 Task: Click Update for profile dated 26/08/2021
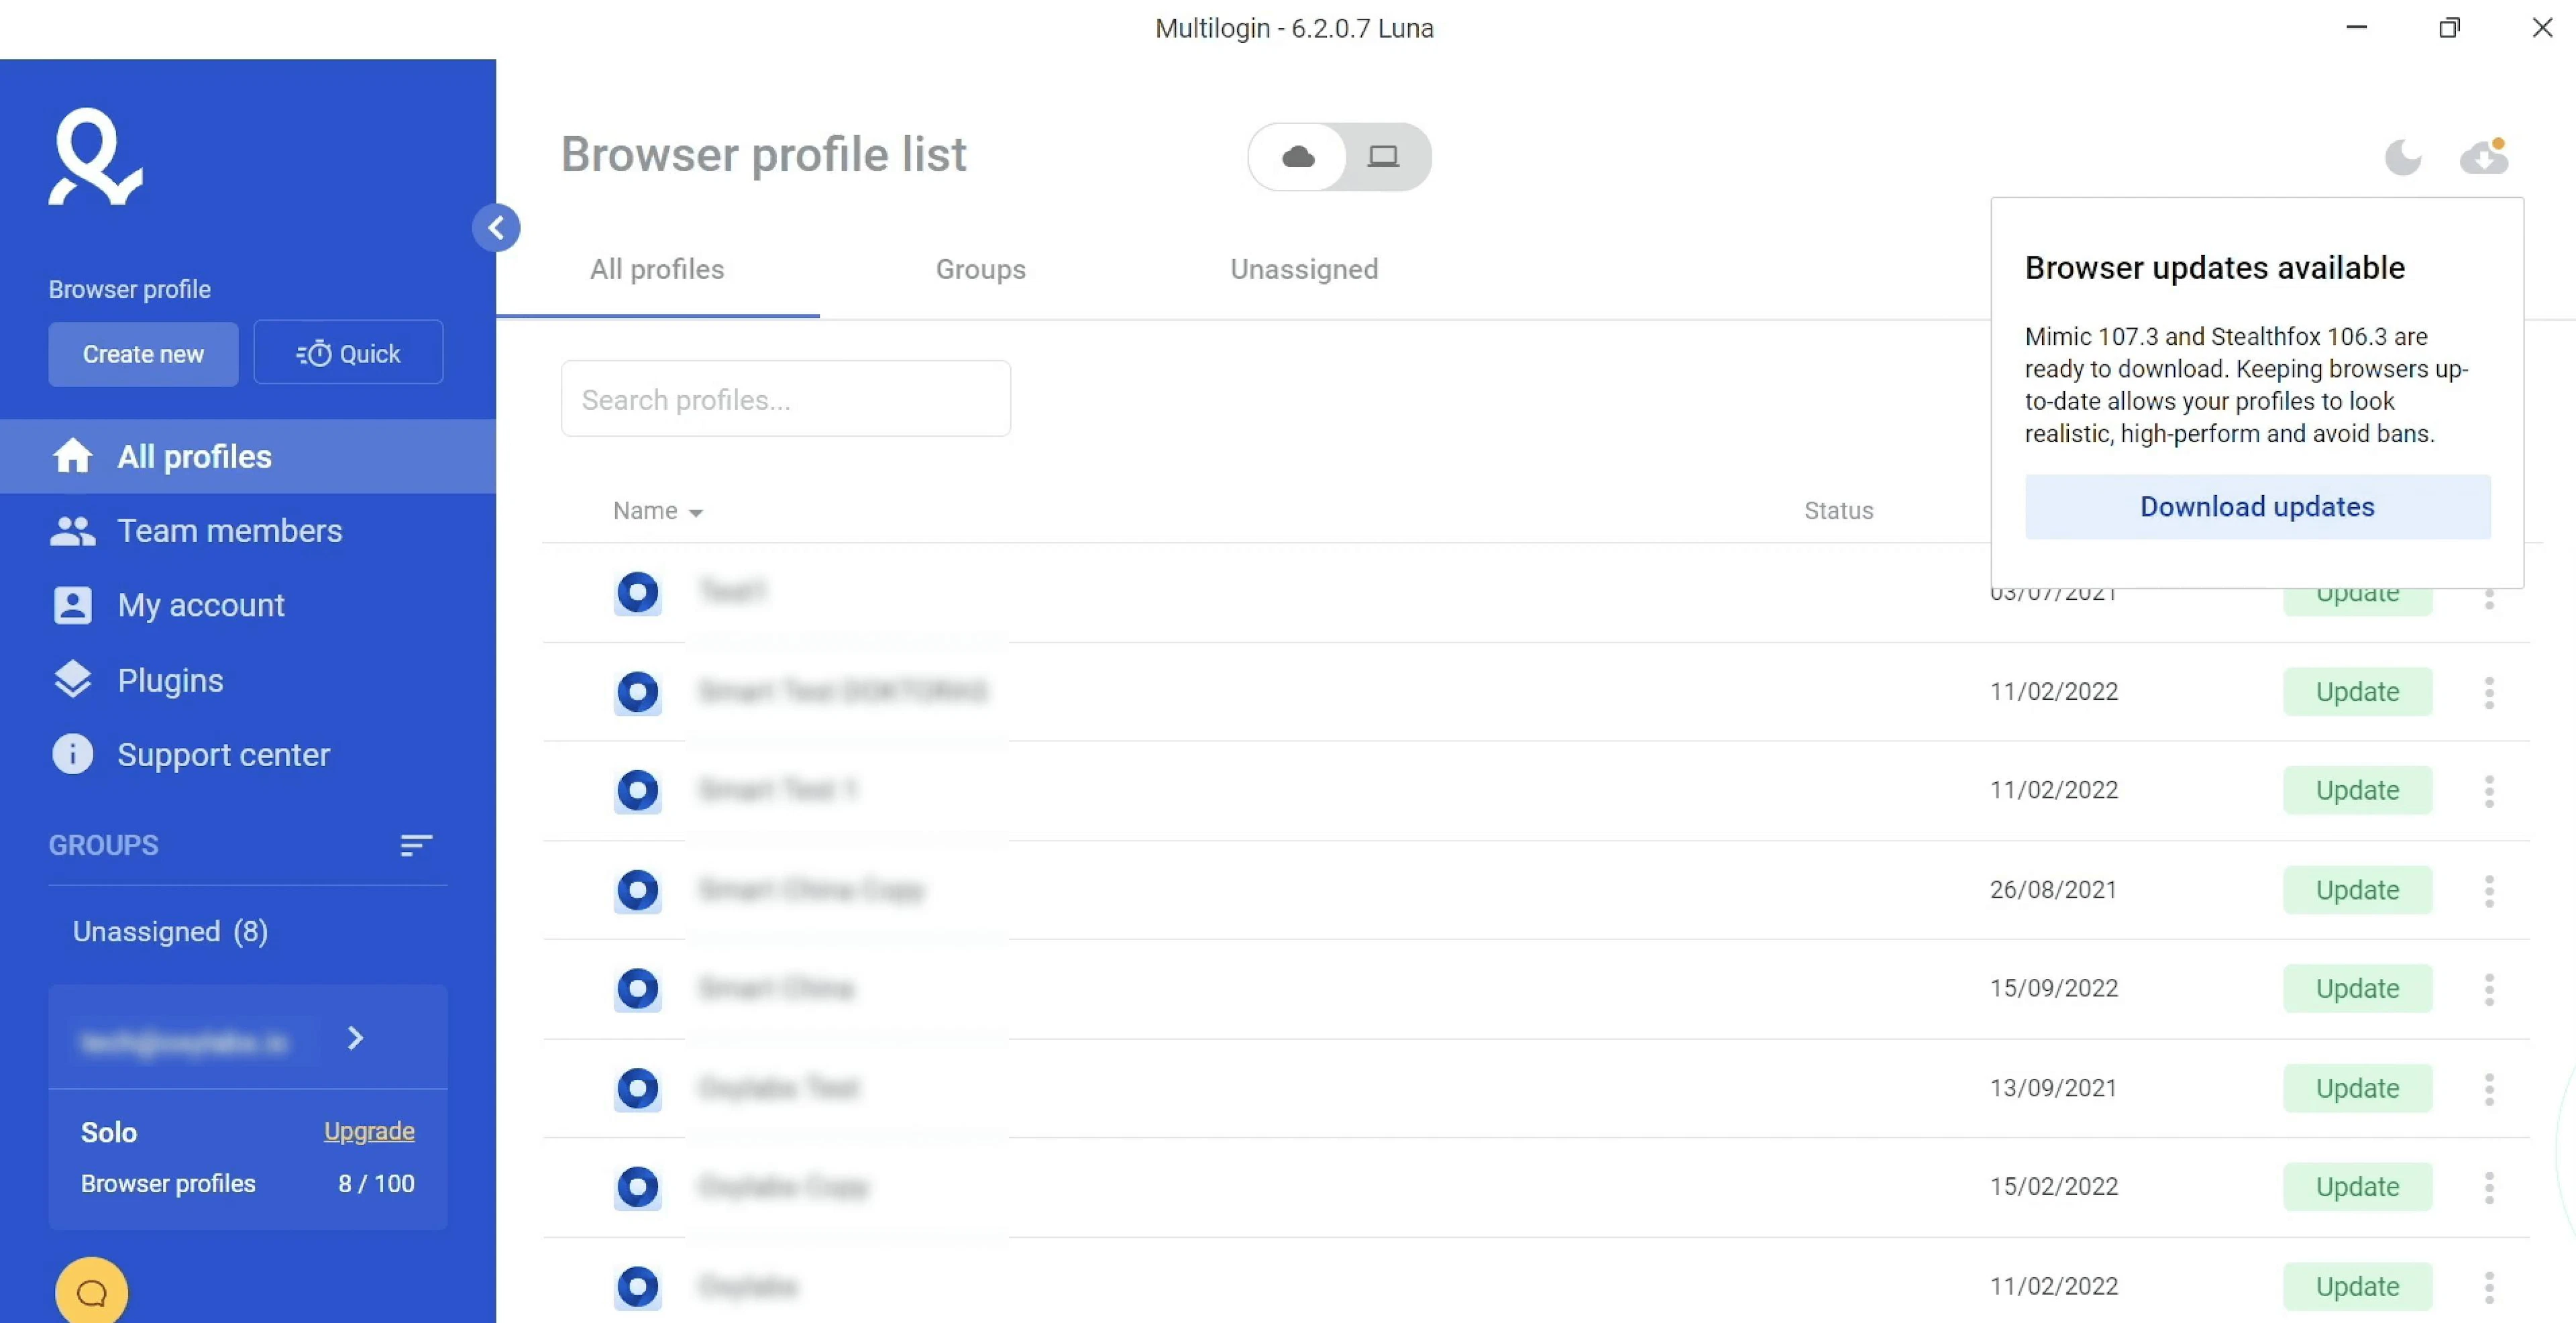[x=2357, y=889]
